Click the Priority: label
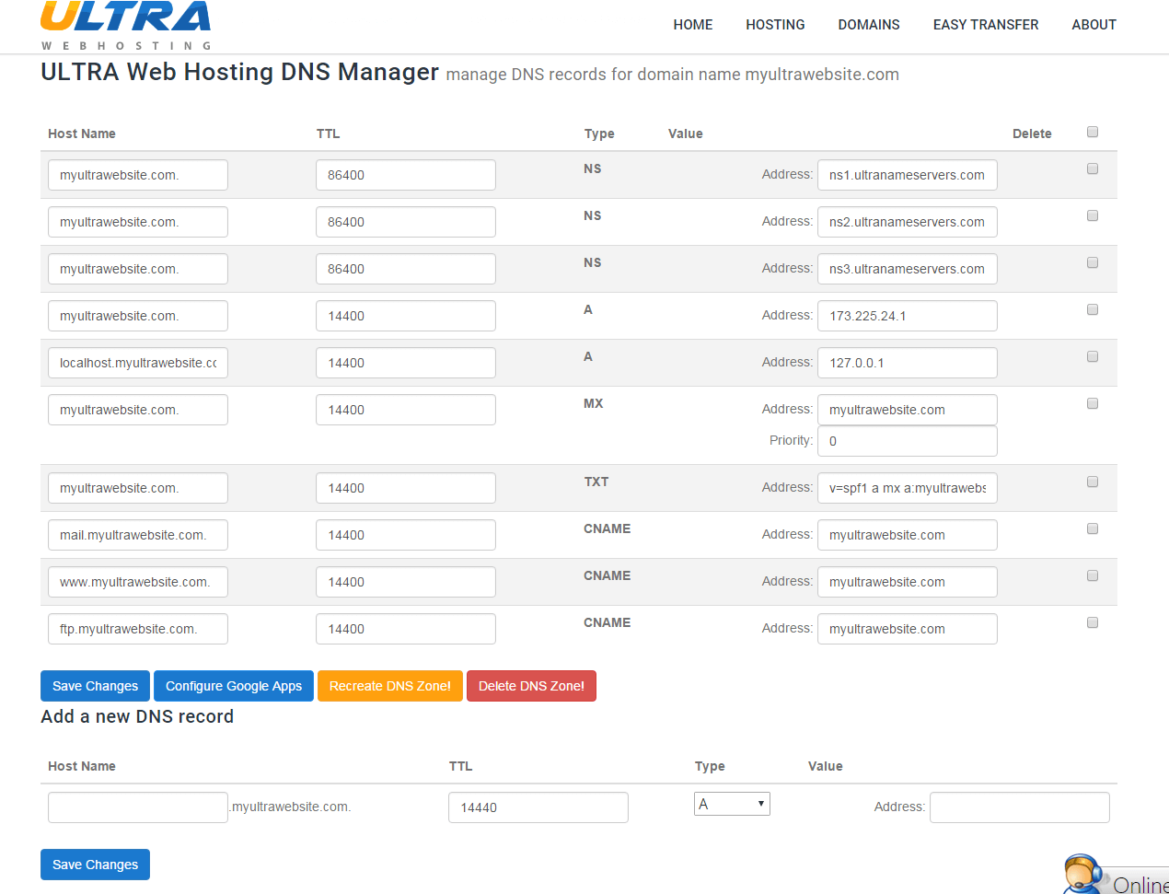 (791, 440)
